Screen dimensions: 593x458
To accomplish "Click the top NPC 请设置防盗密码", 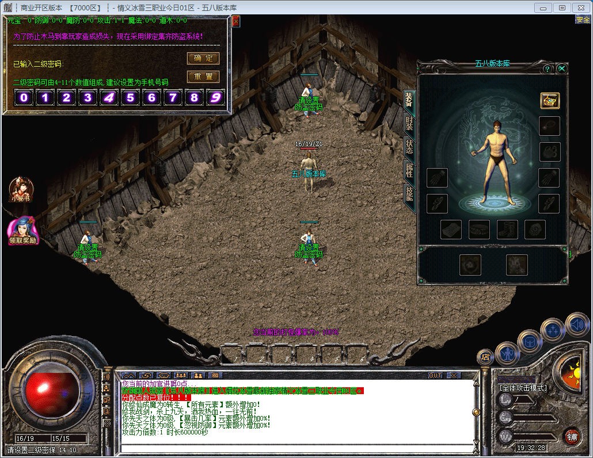I will pyautogui.click(x=309, y=99).
